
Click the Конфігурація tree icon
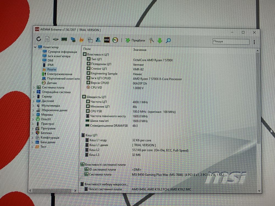(37, 138)
